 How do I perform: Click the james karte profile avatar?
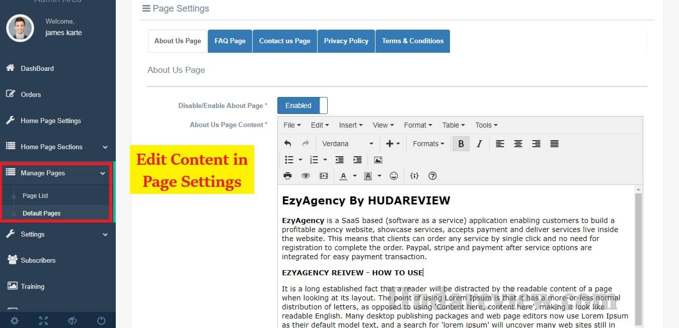20,28
